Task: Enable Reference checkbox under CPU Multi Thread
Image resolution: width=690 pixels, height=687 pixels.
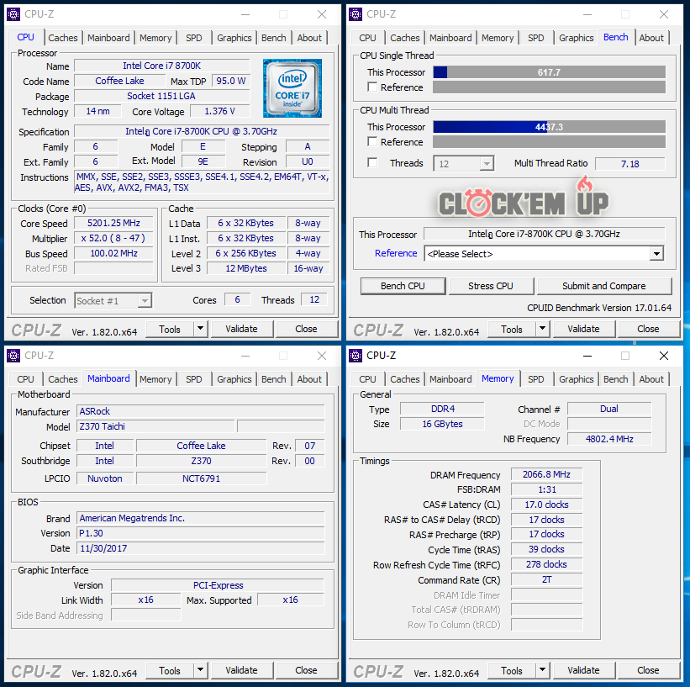Action: pyautogui.click(x=372, y=142)
